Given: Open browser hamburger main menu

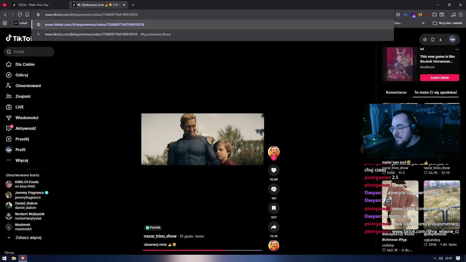Looking at the screenshot, I should 461,15.
